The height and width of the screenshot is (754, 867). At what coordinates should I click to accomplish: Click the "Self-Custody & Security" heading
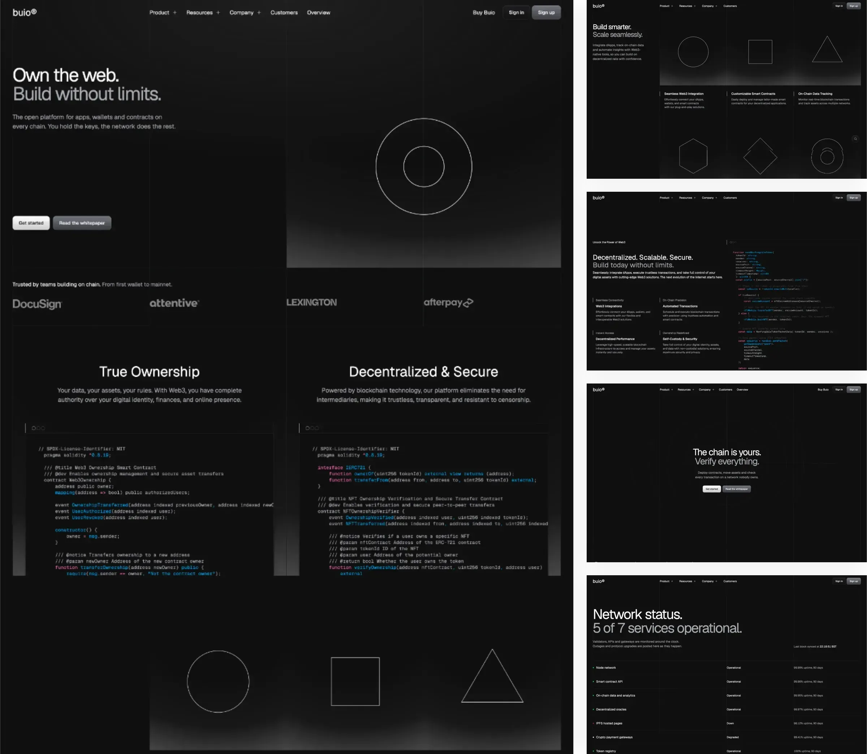pyautogui.click(x=680, y=339)
